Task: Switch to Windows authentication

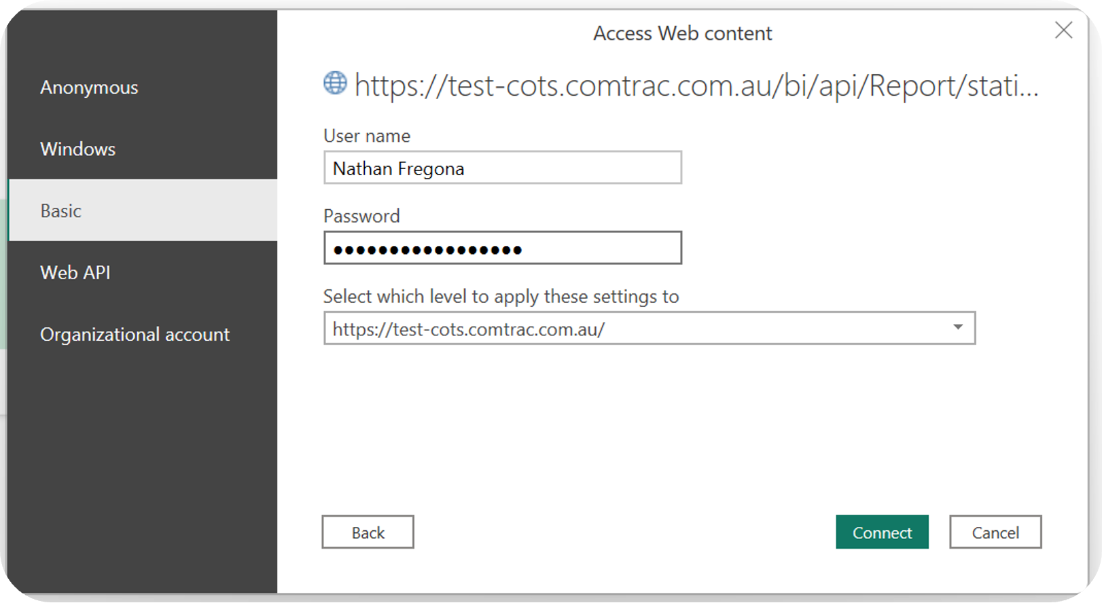Action: point(78,149)
